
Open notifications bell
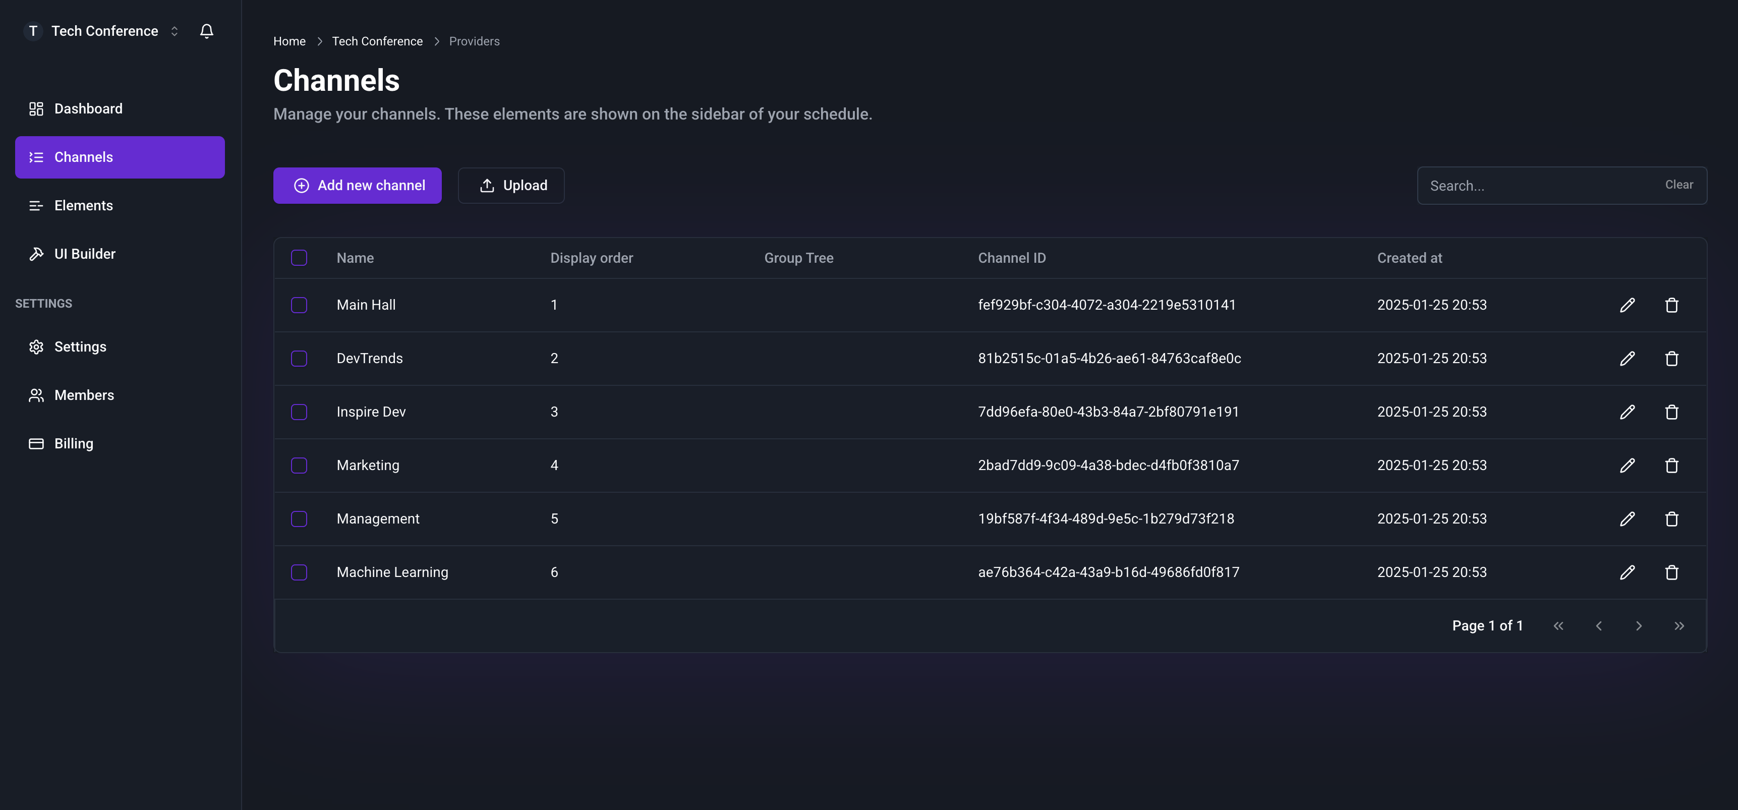[x=206, y=31]
